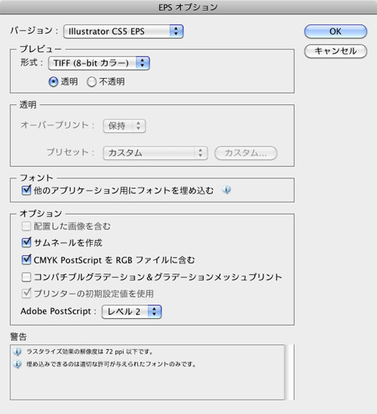Open the バージョン Illustrator CS5 EPS dropdown
Screen dimensions: 377x414
tap(124, 32)
